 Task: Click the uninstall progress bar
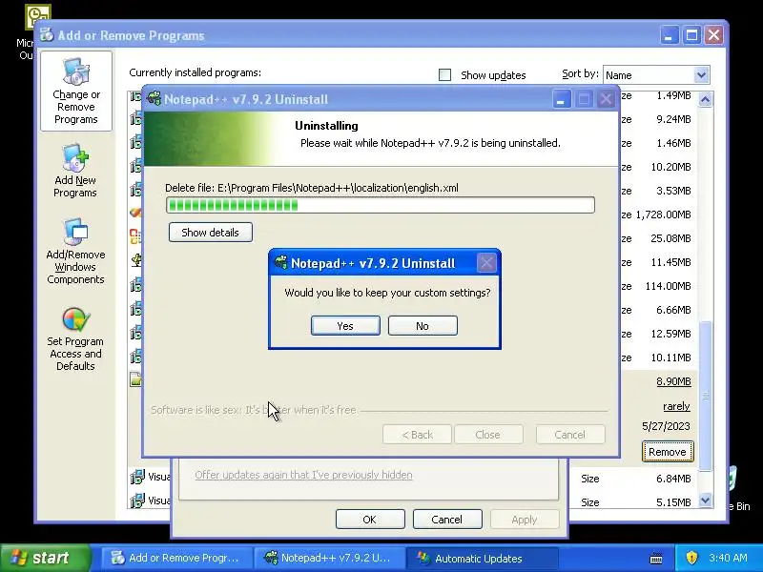[x=380, y=205]
